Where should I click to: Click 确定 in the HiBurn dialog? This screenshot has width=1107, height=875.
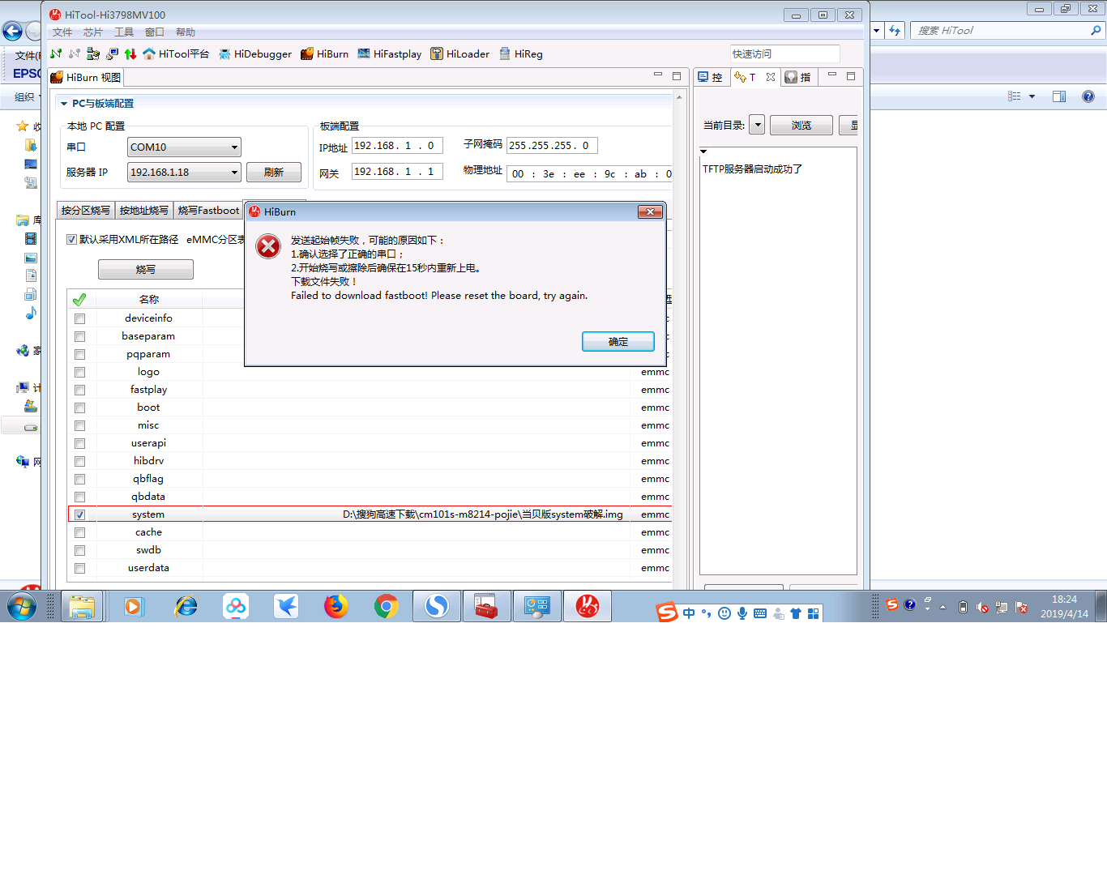(x=618, y=342)
